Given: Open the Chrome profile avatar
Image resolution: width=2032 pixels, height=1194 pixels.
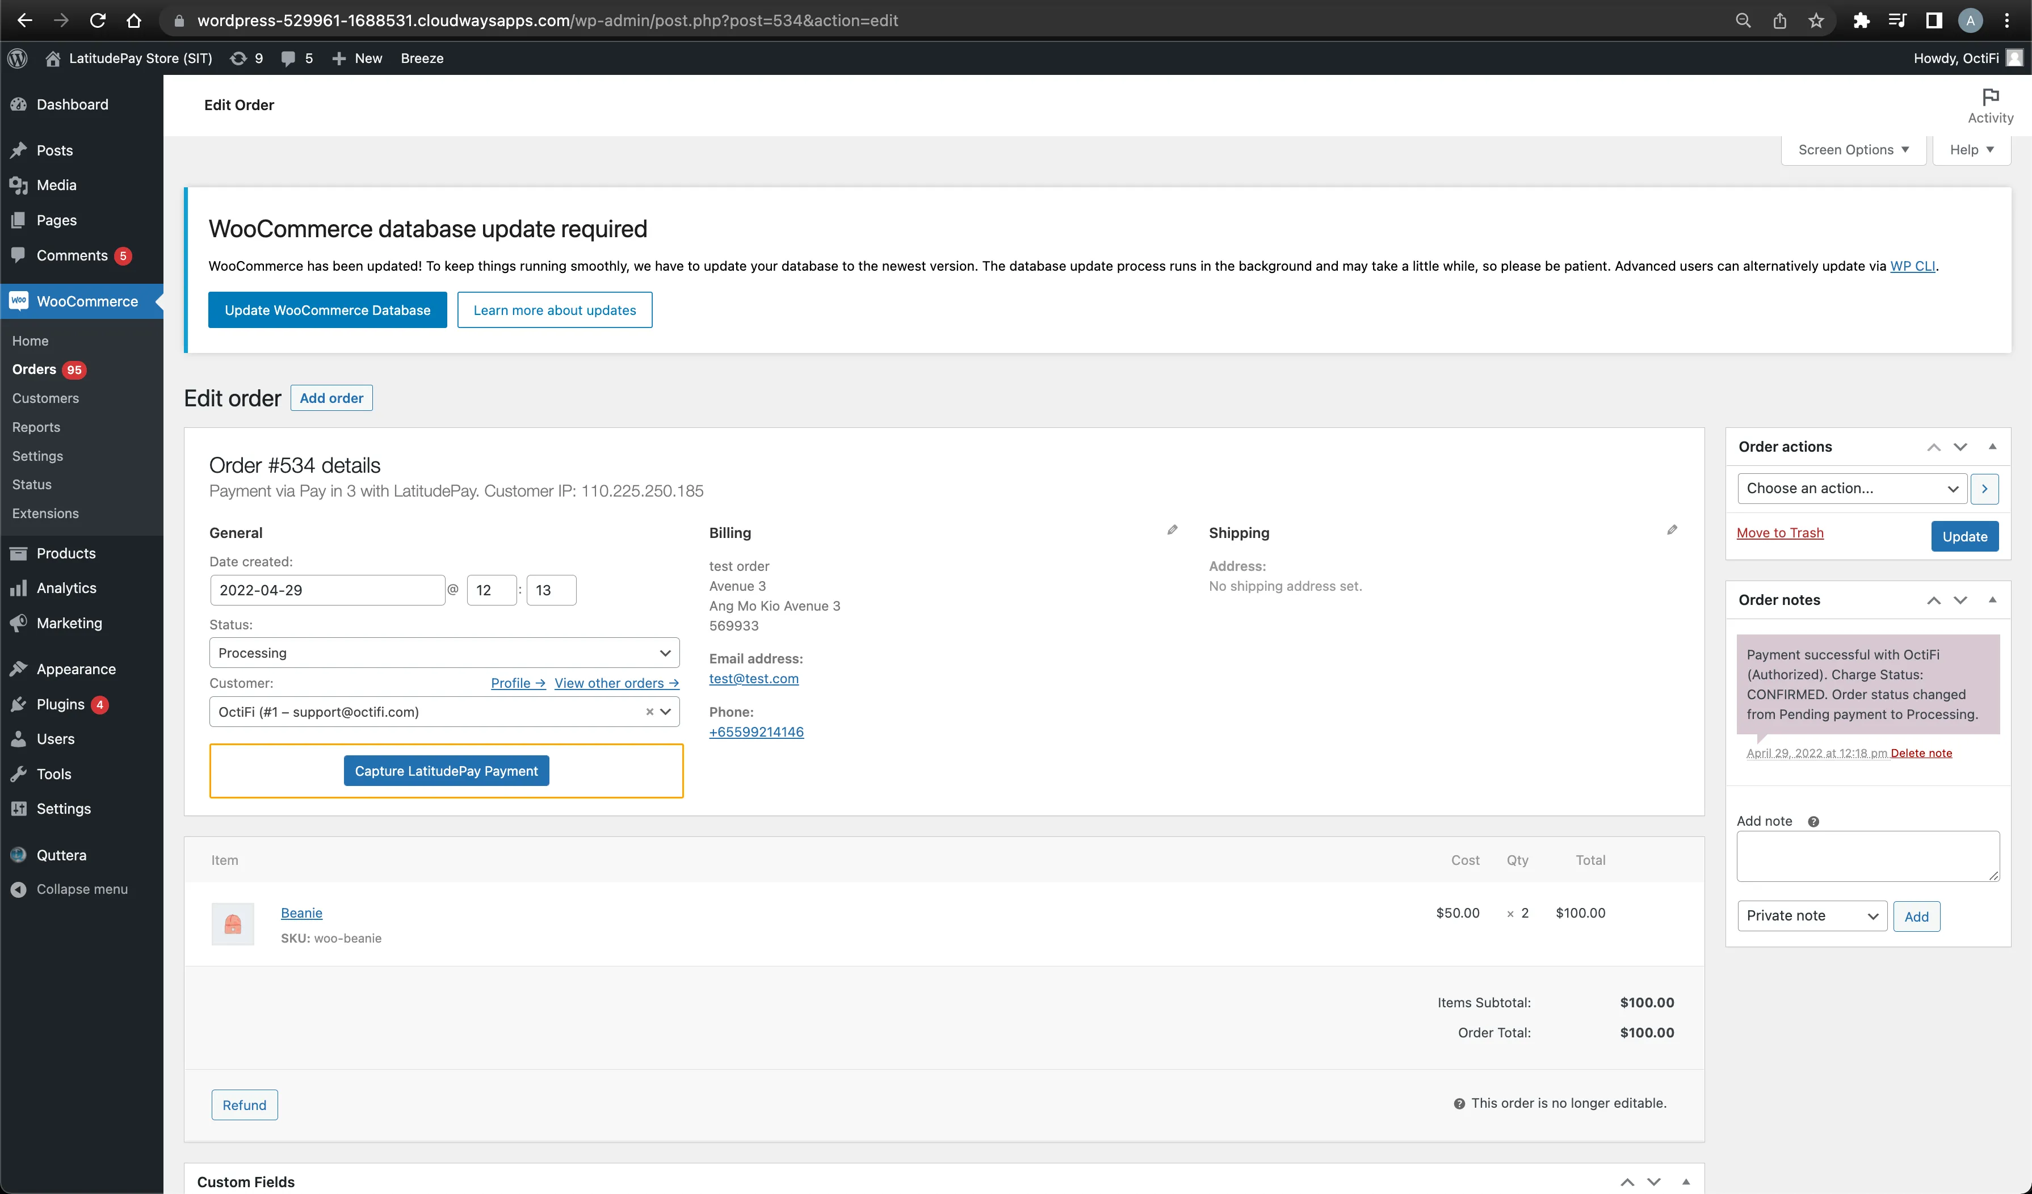Looking at the screenshot, I should tap(1970, 20).
